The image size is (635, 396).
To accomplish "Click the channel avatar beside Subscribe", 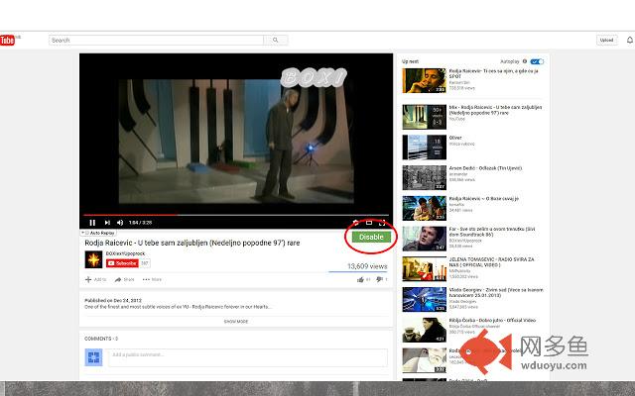I will 93,259.
